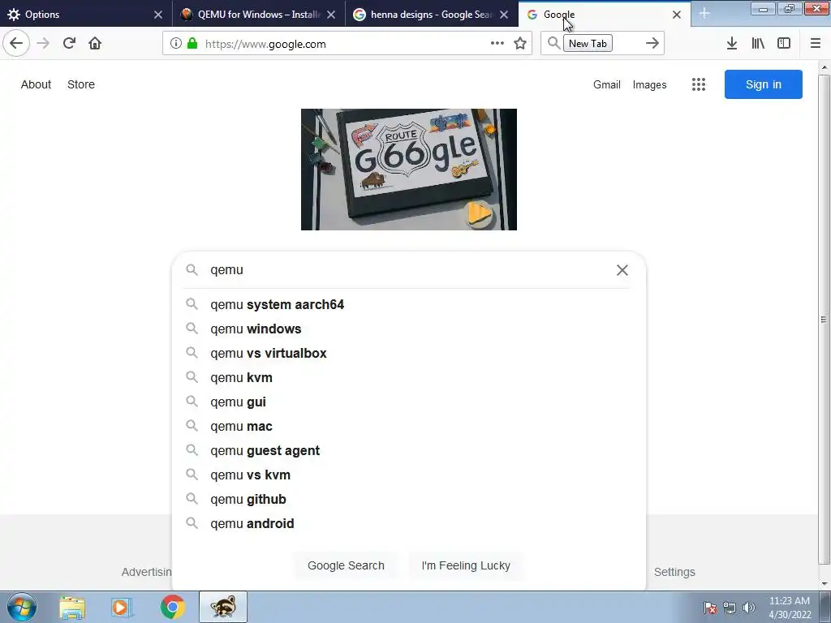Play the Route 66 doodle
The height and width of the screenshot is (623, 831).
click(x=479, y=214)
